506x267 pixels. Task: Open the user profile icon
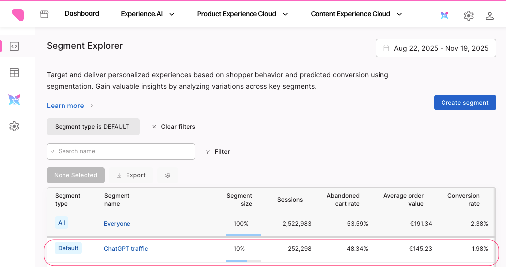[x=489, y=16]
